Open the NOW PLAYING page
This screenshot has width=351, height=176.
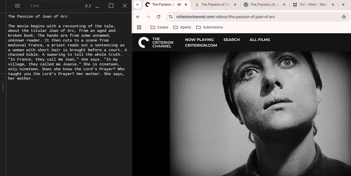tap(199, 40)
